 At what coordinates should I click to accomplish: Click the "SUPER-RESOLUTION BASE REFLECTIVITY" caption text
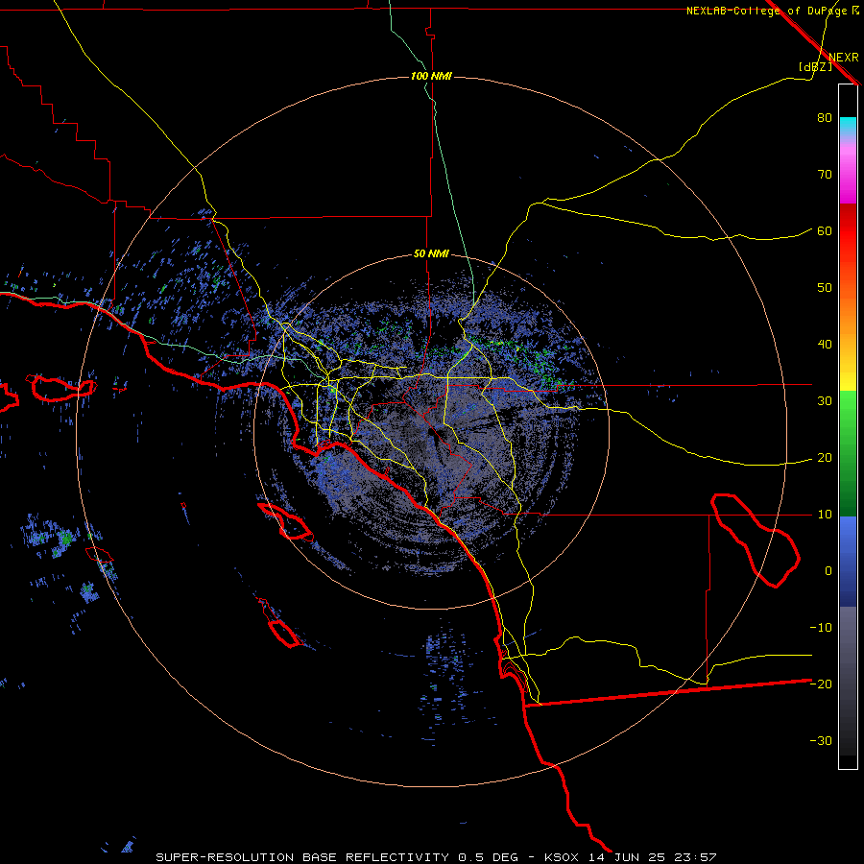(x=302, y=857)
